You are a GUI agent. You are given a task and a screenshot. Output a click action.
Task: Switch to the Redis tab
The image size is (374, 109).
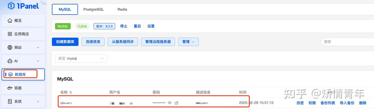tap(122, 9)
